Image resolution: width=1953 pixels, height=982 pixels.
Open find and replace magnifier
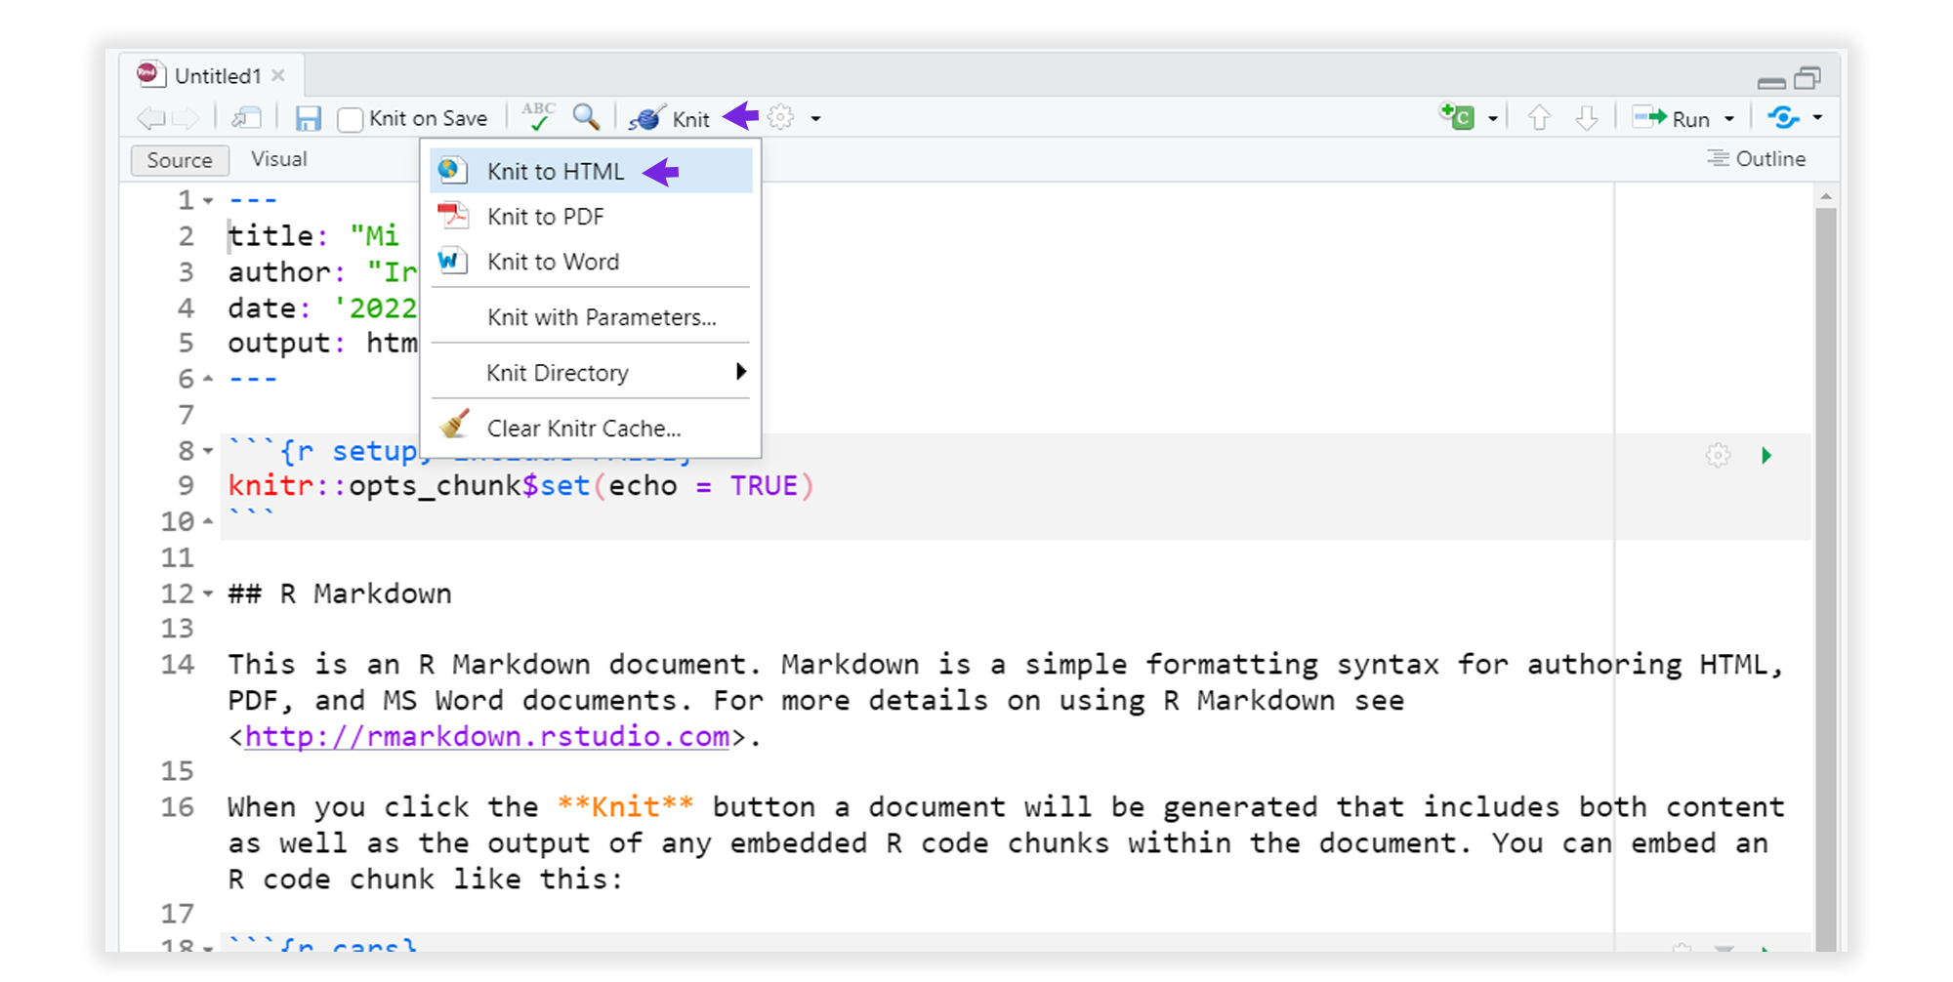(586, 117)
